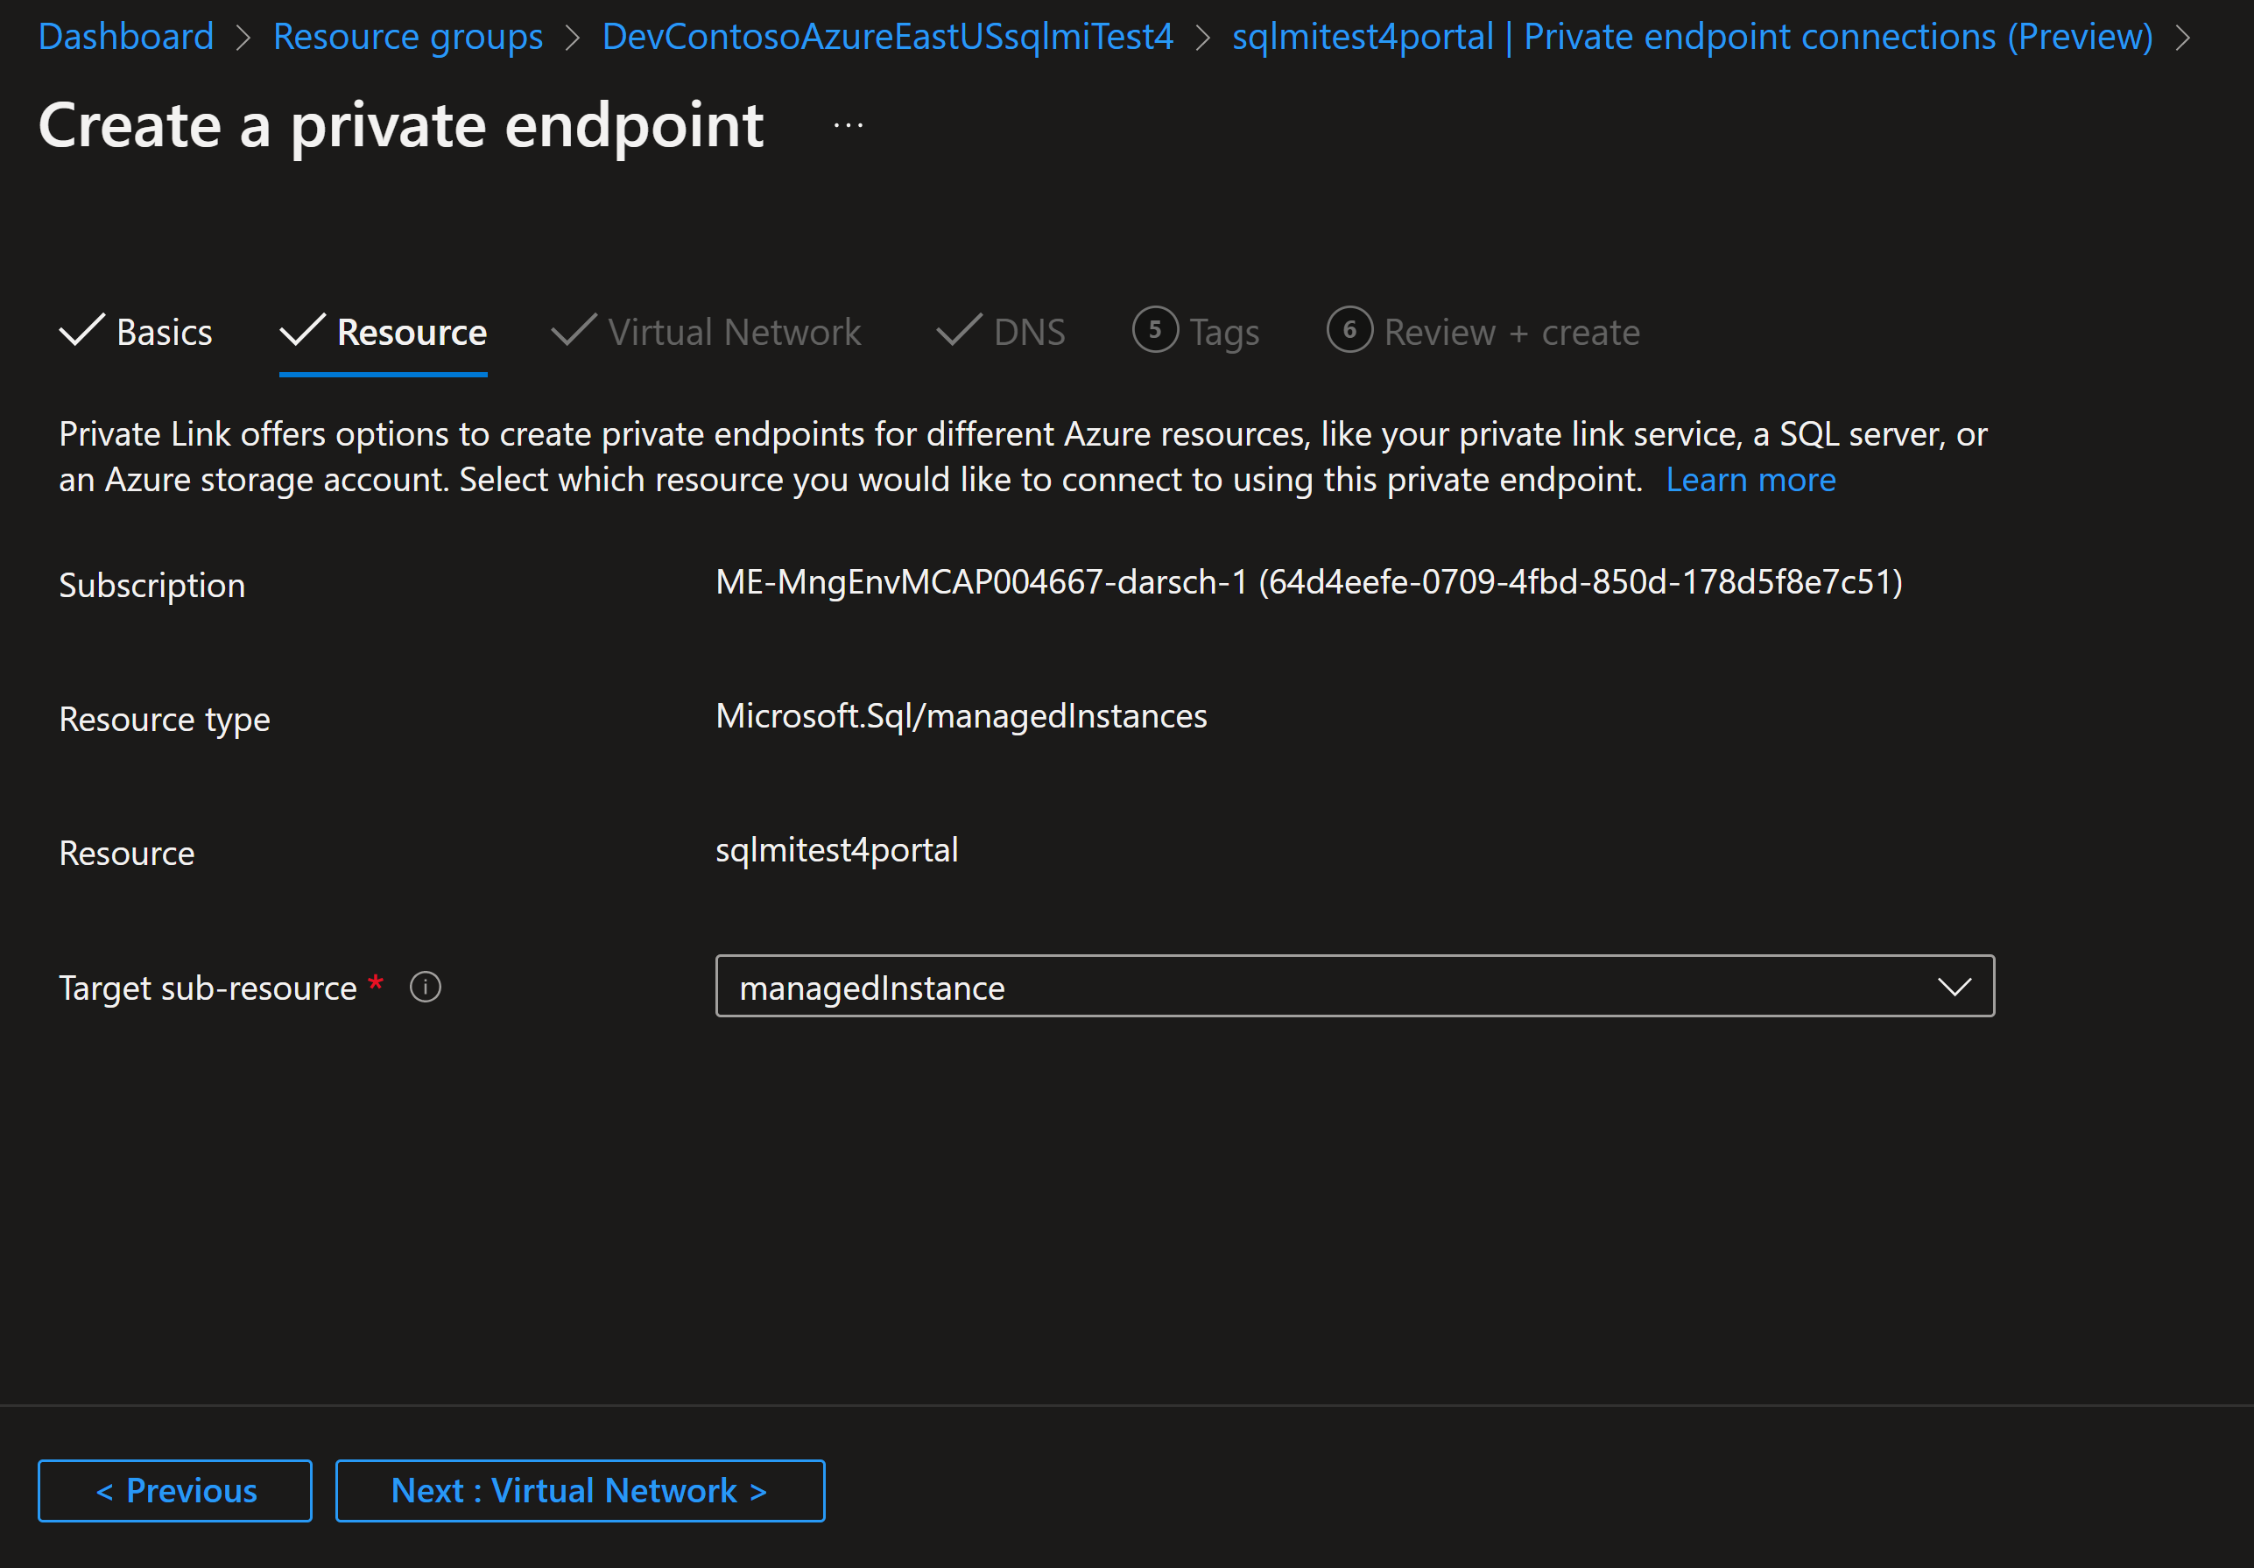Open the ellipsis more options menu
This screenshot has width=2254, height=1568.
pyautogui.click(x=849, y=125)
